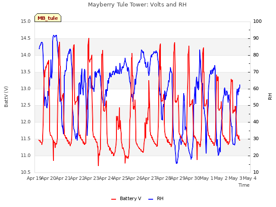276x207 pixels.
Task: Click the Time axis title
Action: [244, 185]
